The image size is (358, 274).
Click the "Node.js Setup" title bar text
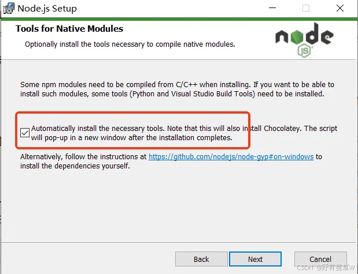click(x=47, y=9)
